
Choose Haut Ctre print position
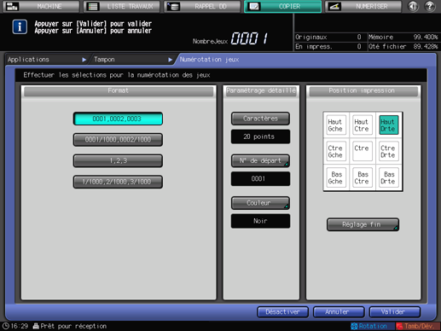tap(363, 125)
